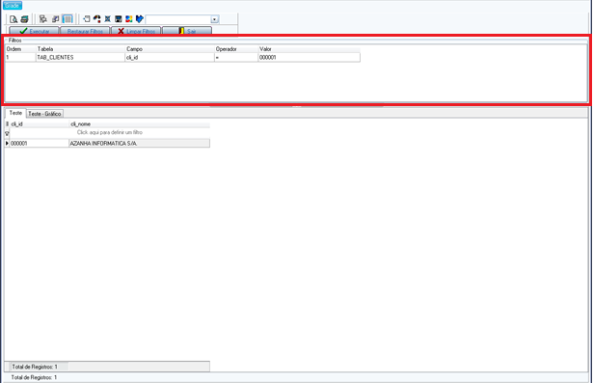Click the Ordem column header in Filtros
Image resolution: width=594 pixels, height=383 pixels.
click(20, 49)
